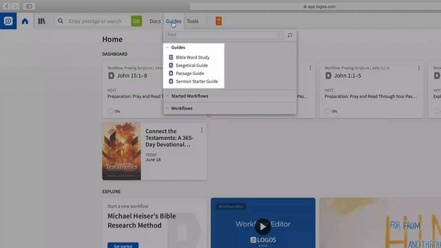This screenshot has width=441, height=248.
Task: Click the green GO button
Action: tap(136, 21)
